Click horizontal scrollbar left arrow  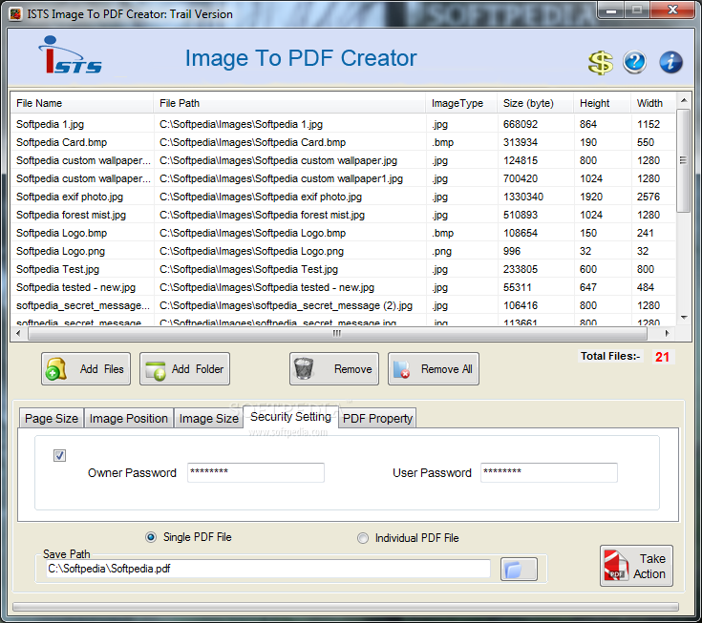[x=18, y=333]
